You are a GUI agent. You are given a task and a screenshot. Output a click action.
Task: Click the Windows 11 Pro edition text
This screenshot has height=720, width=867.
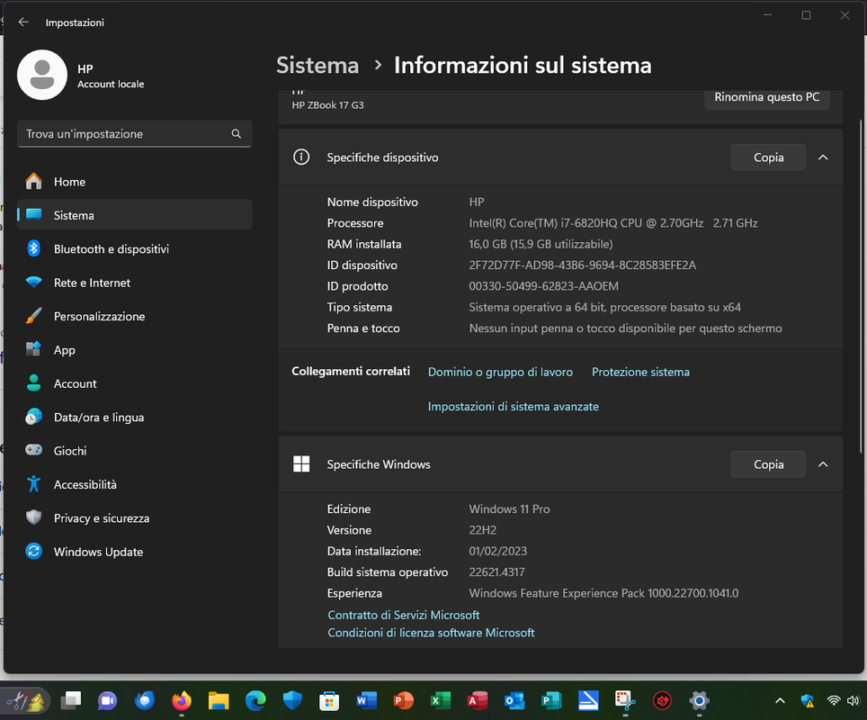[x=509, y=509]
